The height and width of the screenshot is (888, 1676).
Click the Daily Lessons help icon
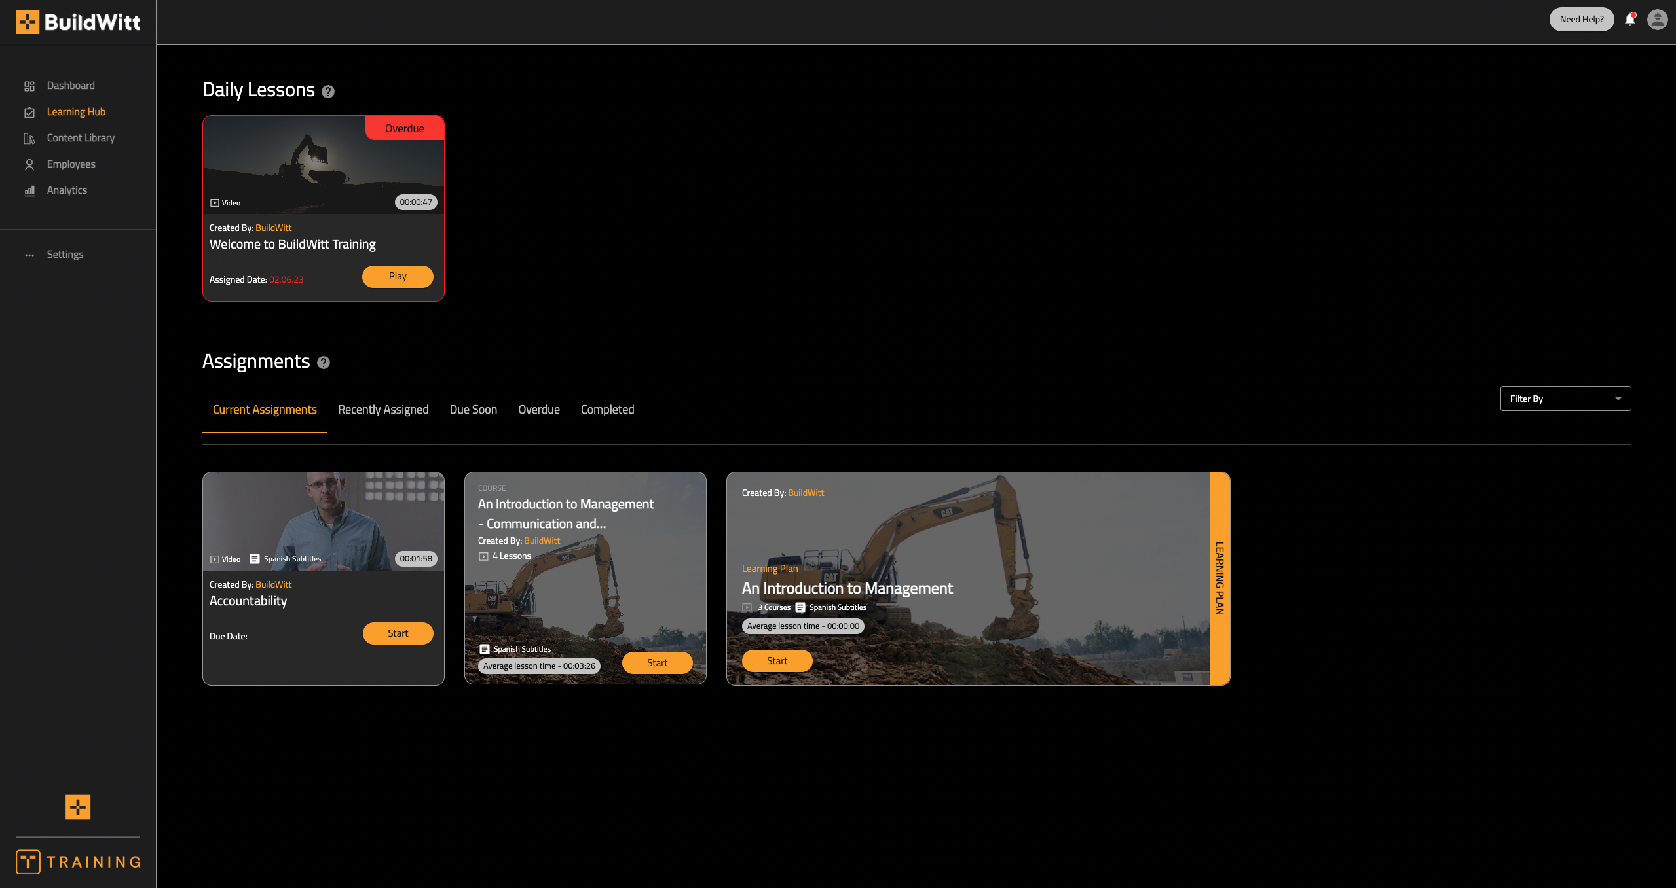(x=328, y=92)
